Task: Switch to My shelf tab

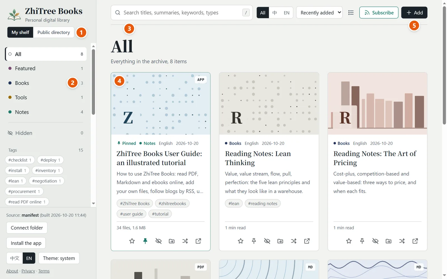Action: pos(20,32)
